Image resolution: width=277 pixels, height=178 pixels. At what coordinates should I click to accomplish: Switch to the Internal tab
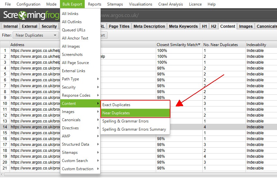[10, 26]
